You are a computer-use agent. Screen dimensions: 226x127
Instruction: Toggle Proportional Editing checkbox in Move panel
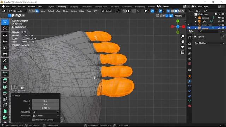click(x=33, y=120)
